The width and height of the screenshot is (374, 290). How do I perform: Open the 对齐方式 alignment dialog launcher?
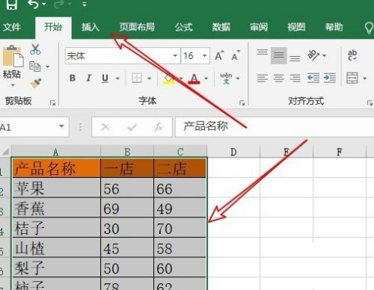tap(370, 102)
